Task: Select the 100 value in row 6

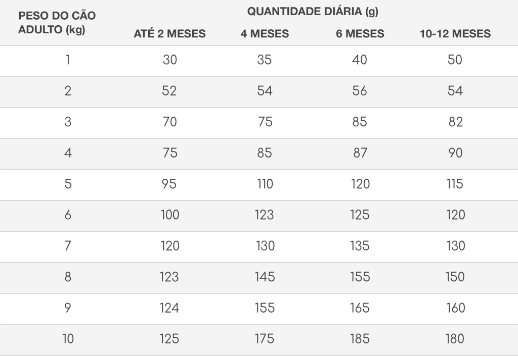Action: [170, 215]
